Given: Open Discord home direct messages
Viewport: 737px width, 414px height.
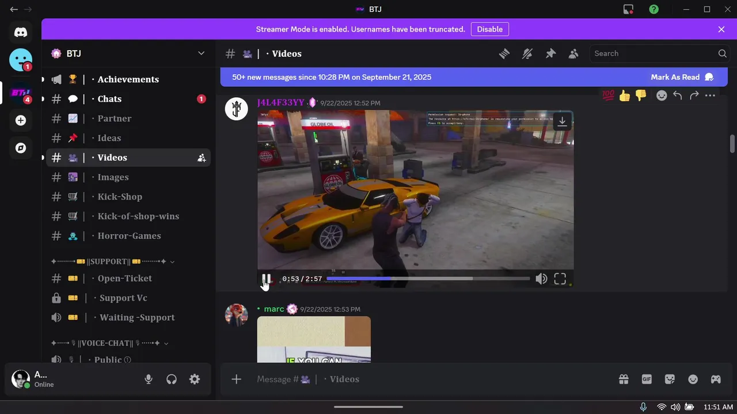Looking at the screenshot, I should coord(21,32).
